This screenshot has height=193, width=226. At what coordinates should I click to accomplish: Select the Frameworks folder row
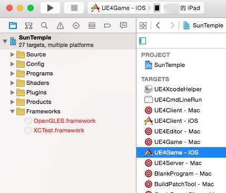pyautogui.click(x=68, y=111)
